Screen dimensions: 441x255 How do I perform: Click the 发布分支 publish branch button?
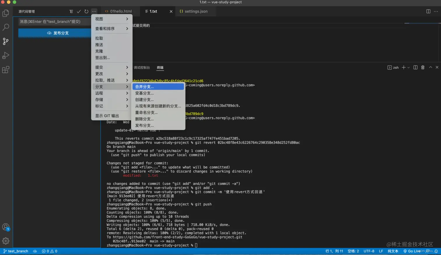(55, 33)
